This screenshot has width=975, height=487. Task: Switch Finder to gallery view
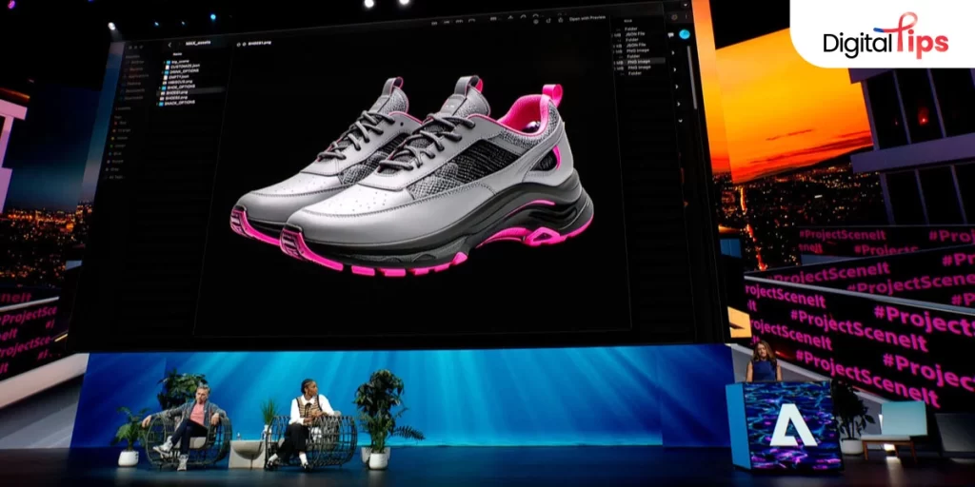click(x=471, y=21)
